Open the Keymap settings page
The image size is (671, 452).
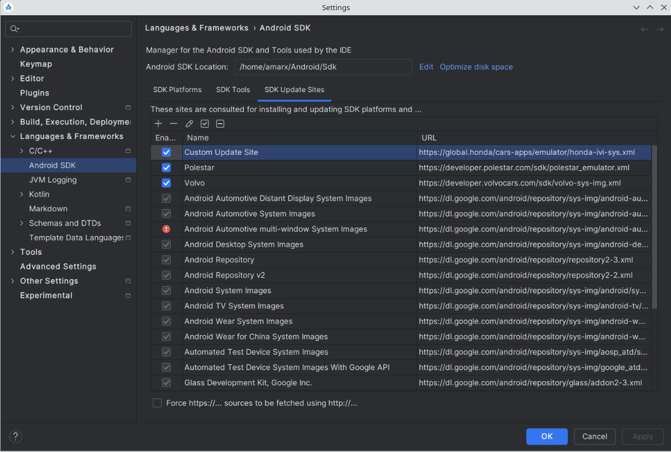click(36, 64)
